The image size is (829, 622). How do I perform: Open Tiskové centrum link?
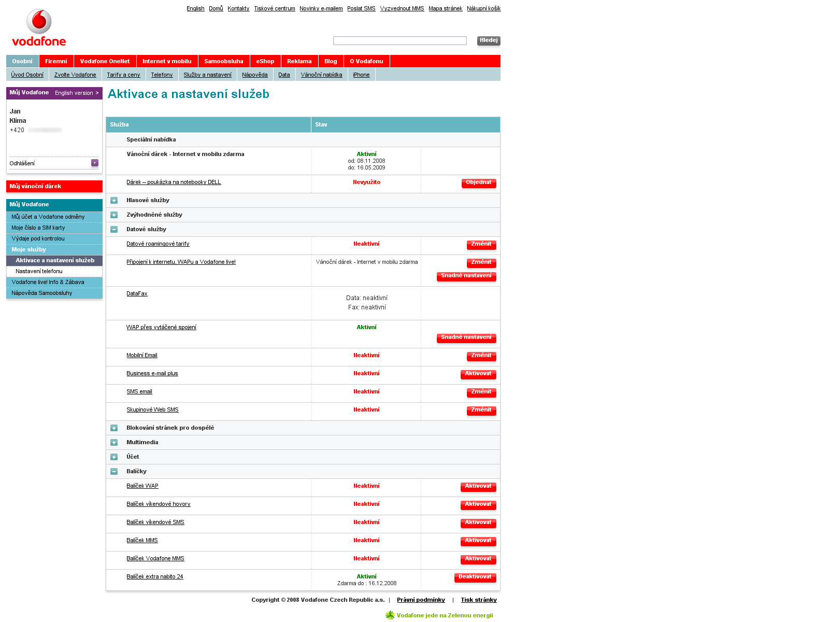point(275,8)
